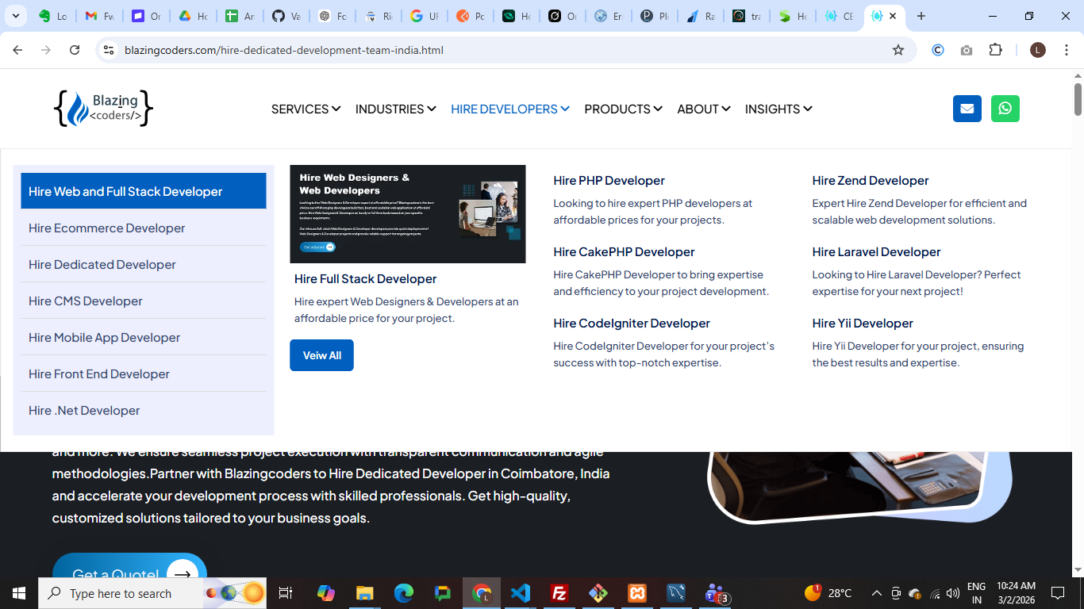The height and width of the screenshot is (609, 1084).
Task: Open the Hire Zend Developer link
Action: click(x=870, y=180)
